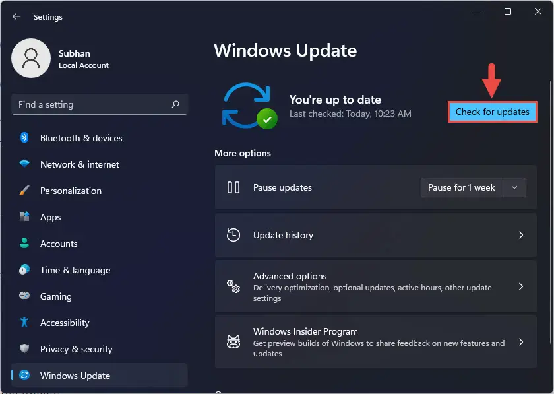Expand Windows Insider Program
Screen dimensions: 554x394
375,341
